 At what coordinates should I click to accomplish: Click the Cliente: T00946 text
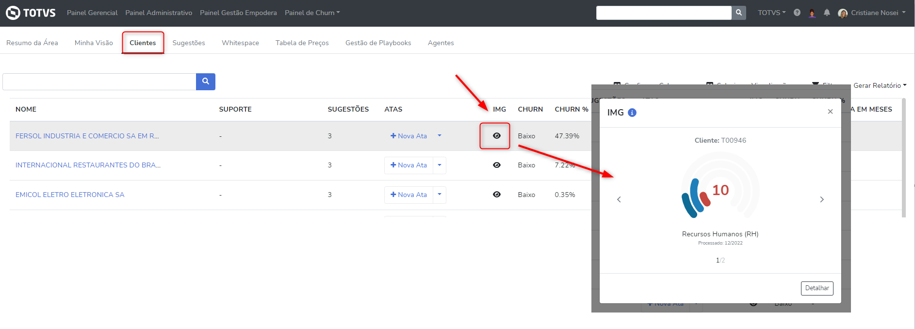click(x=720, y=140)
